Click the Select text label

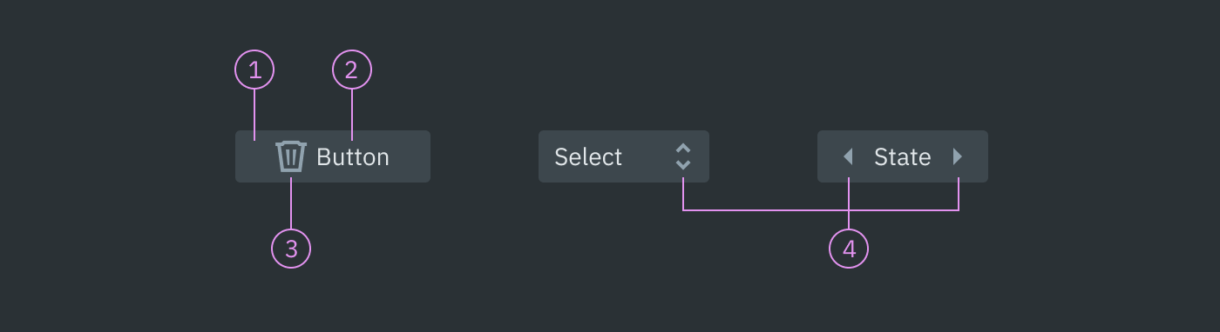(x=588, y=157)
